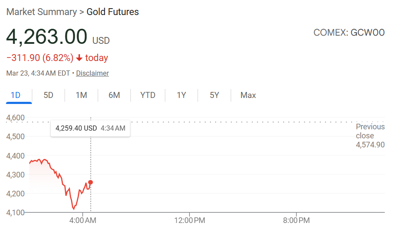Select the Max range tab
This screenshot has width=399, height=232.
click(x=248, y=95)
